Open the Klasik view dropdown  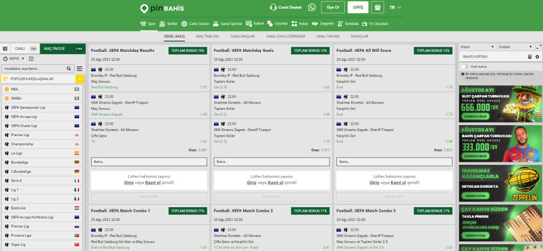[477, 47]
